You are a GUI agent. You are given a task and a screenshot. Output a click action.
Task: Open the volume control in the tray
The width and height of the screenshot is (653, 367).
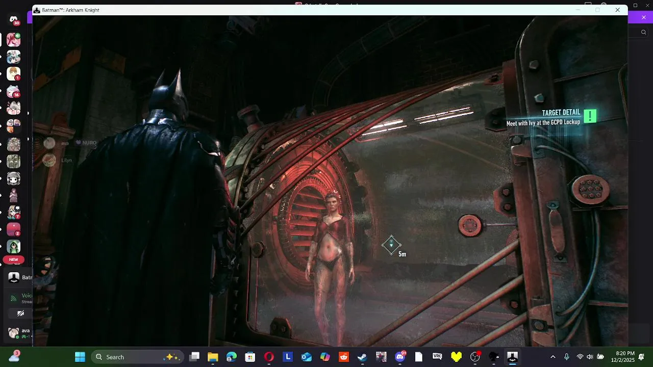pos(590,357)
